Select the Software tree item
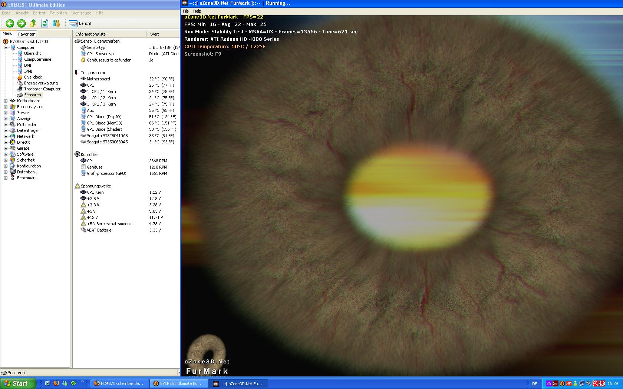 point(25,154)
